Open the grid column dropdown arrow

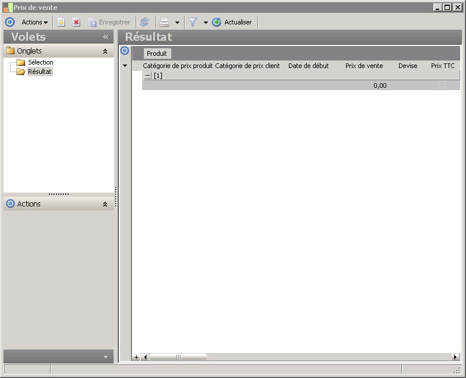point(125,66)
